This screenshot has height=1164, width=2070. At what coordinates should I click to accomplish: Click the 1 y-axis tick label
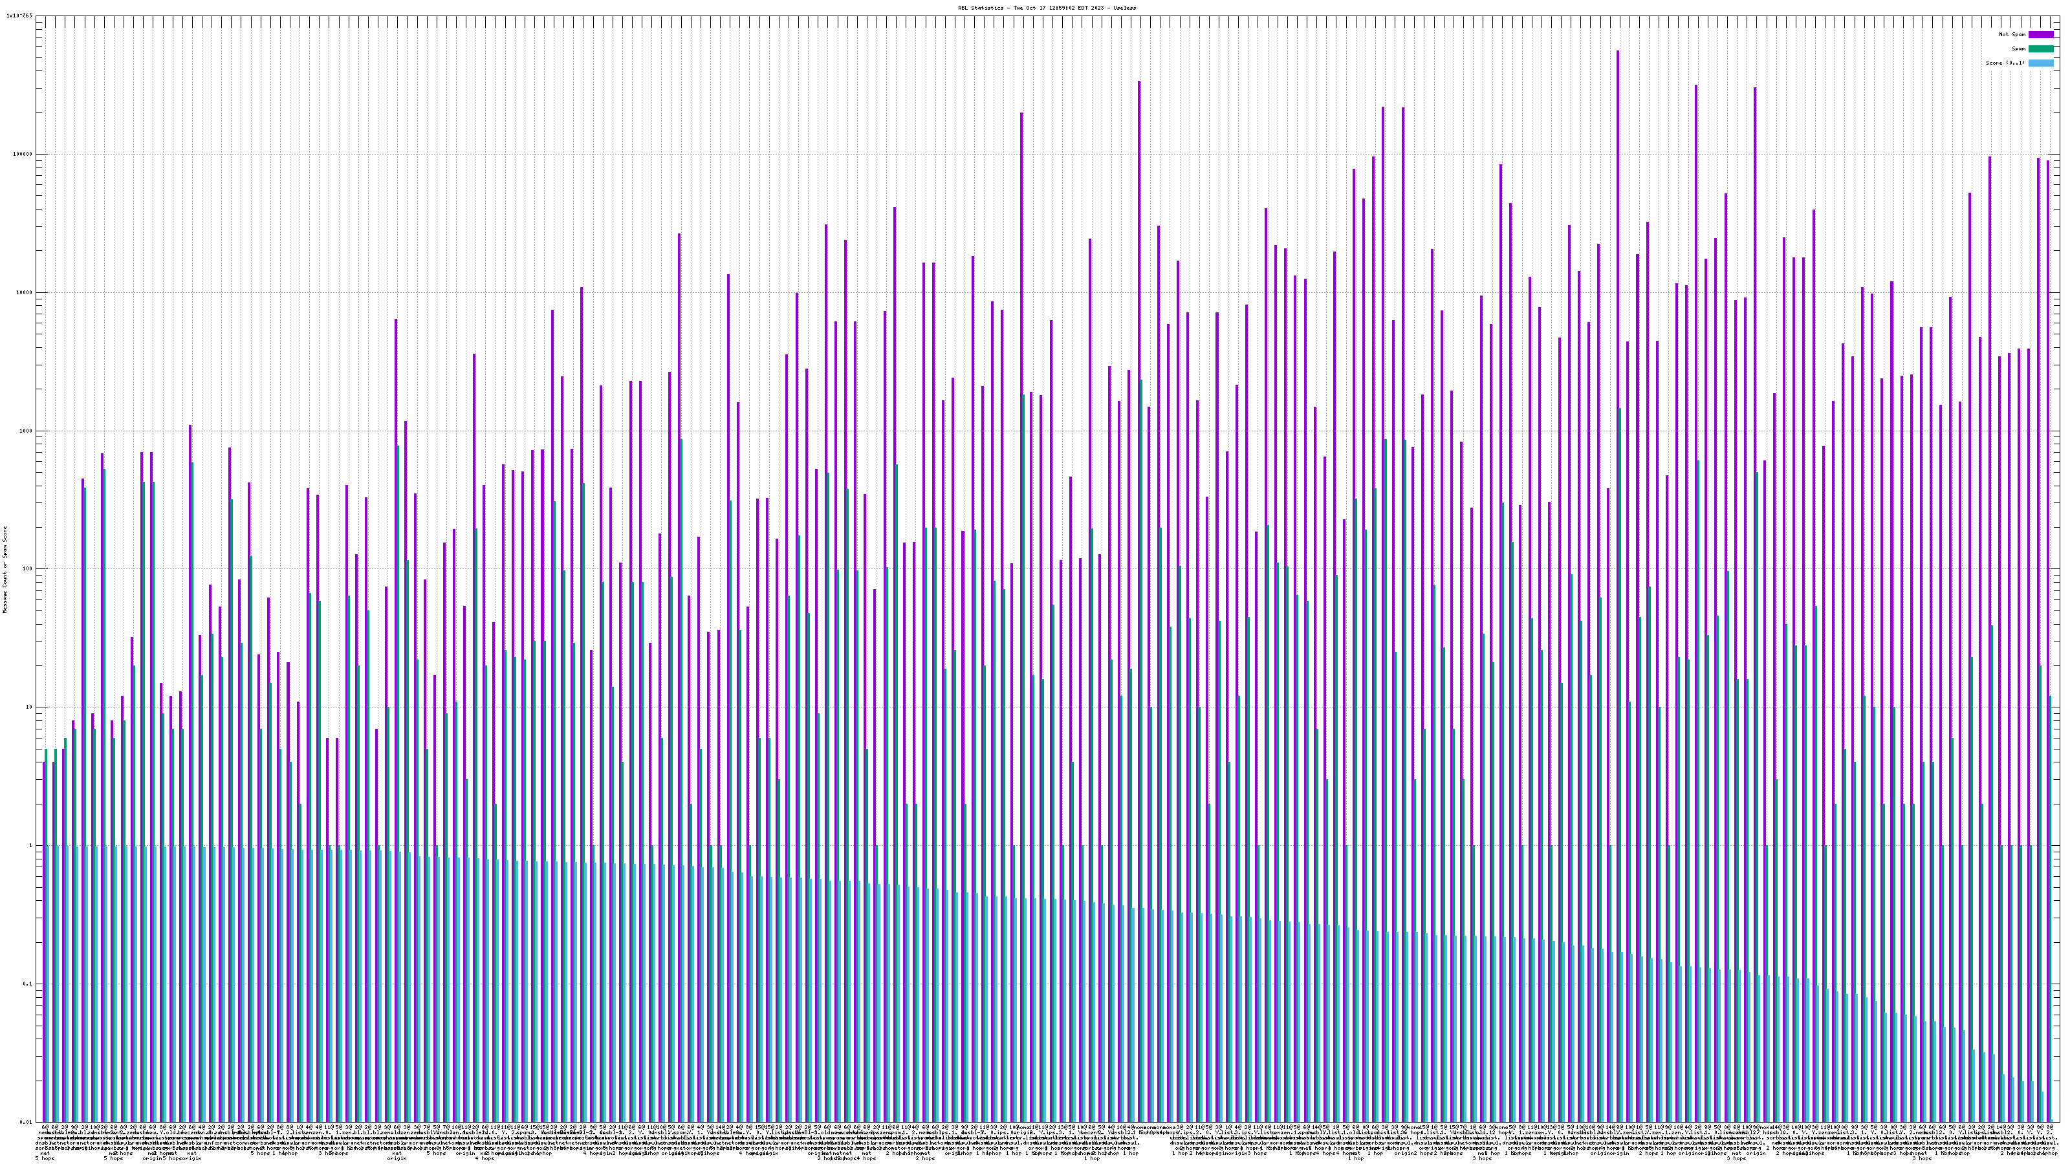tap(30, 845)
